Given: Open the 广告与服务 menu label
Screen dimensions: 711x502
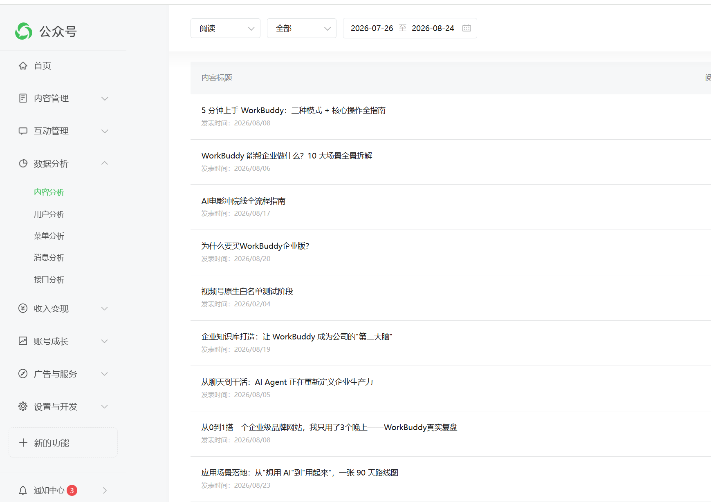Looking at the screenshot, I should (x=55, y=374).
